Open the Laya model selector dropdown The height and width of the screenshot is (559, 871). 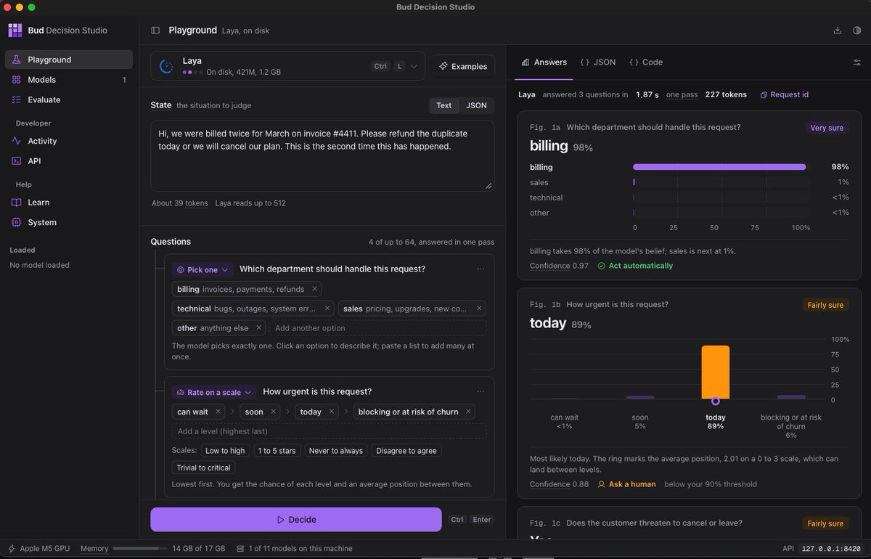click(288, 66)
